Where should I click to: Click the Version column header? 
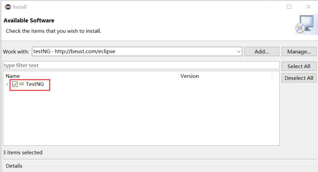point(225,76)
